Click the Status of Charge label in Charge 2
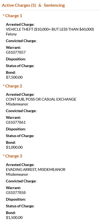This screenshot has width=99, height=221. coord(20,136)
